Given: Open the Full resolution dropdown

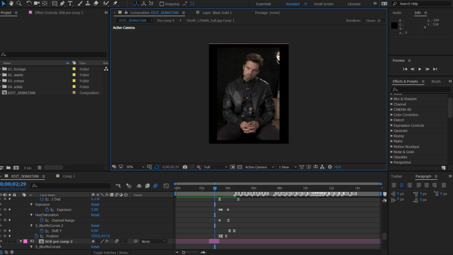Looking at the screenshot, I should pyautogui.click(x=215, y=167).
